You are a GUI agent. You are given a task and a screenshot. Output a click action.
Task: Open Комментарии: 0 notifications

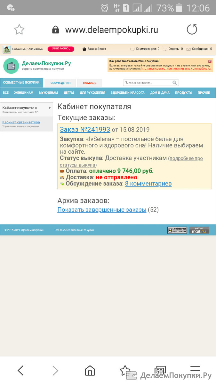pyautogui.click(x=145, y=49)
